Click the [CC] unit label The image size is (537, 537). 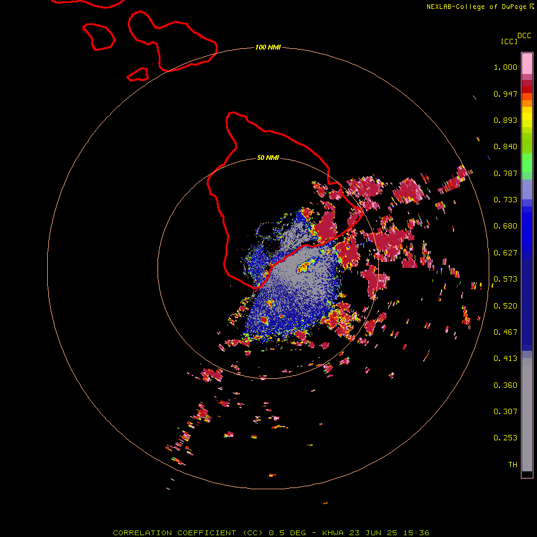pos(509,41)
